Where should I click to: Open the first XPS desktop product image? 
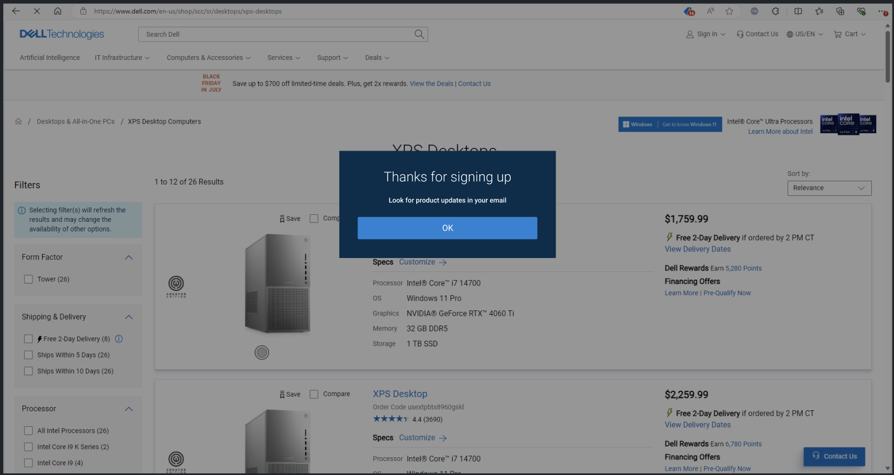tap(277, 283)
